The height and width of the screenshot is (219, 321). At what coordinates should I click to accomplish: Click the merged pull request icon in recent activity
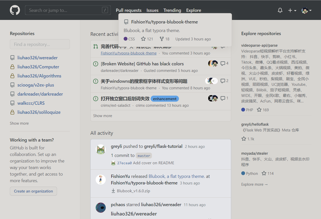[x=95, y=46]
